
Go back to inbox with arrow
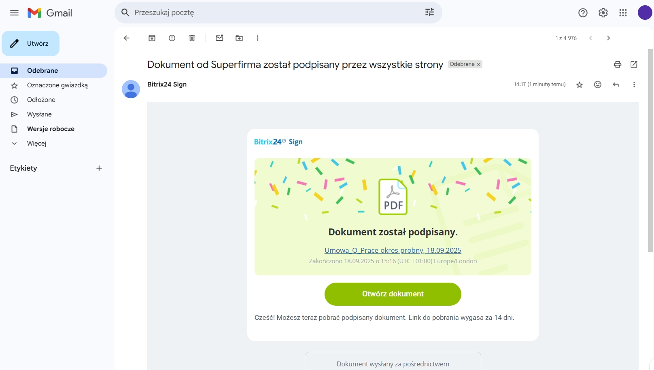coord(127,38)
